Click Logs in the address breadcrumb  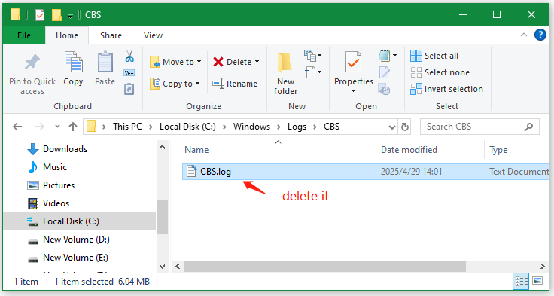[x=297, y=127]
